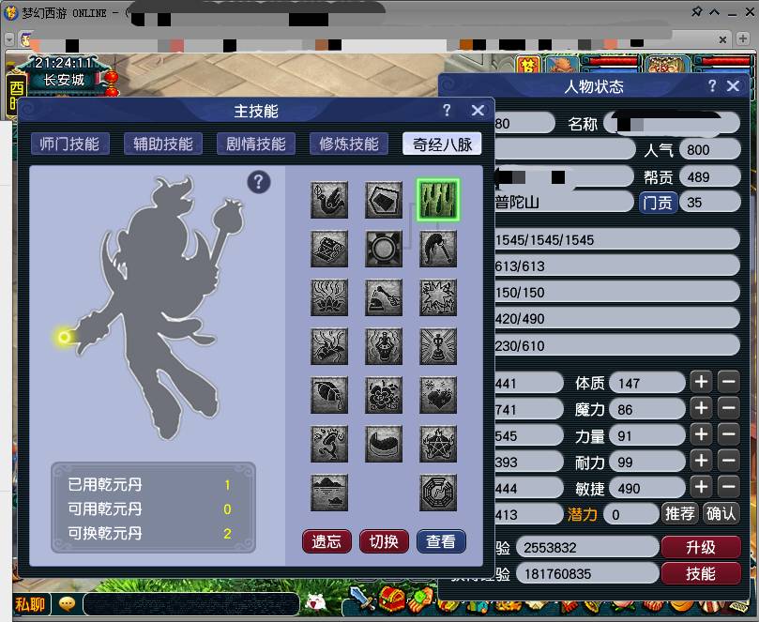Click the round help icon above meridian figure
This screenshot has height=622, width=759.
(259, 182)
